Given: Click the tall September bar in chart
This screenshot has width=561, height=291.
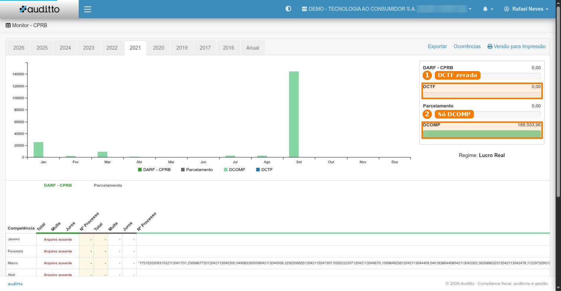Looking at the screenshot, I should click(294, 114).
